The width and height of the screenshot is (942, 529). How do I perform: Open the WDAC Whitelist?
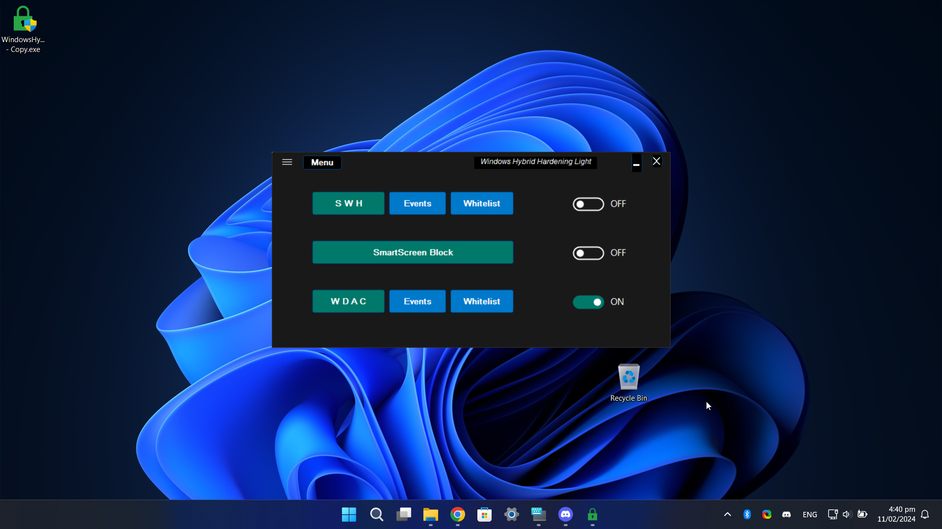481,301
